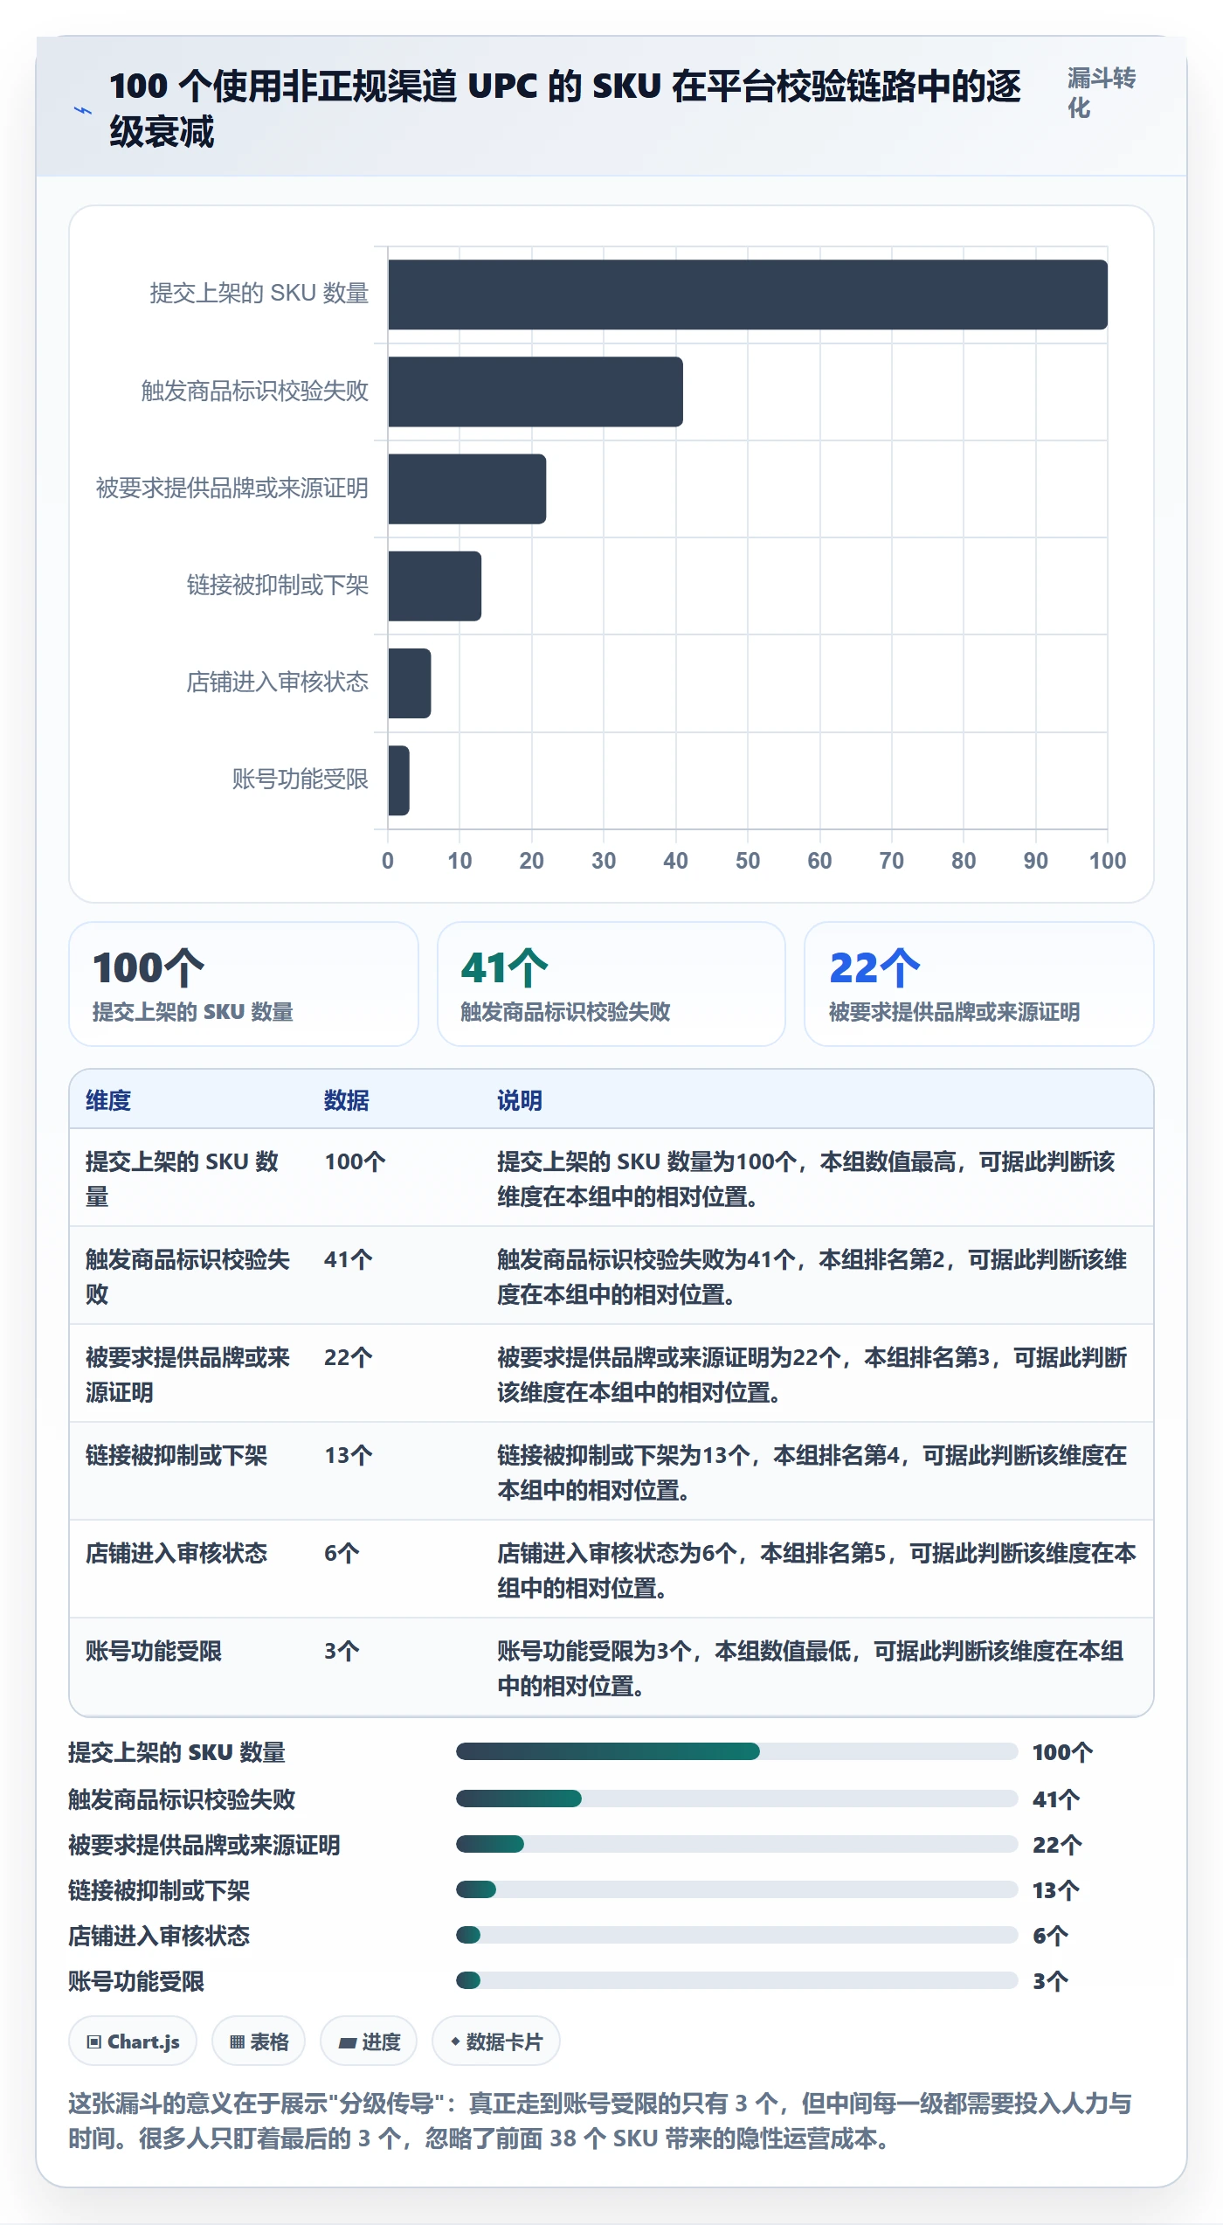Click the 表格 chip
Image resolution: width=1223 pixels, height=2225 pixels.
click(x=259, y=2041)
